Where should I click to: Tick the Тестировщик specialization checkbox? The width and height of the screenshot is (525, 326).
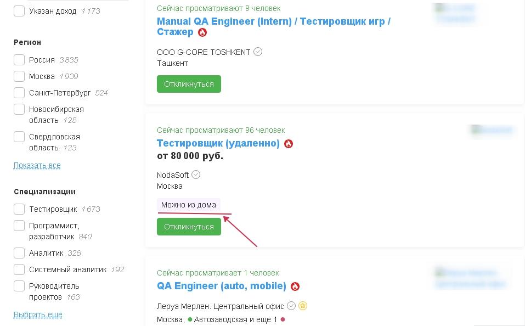pos(19,209)
